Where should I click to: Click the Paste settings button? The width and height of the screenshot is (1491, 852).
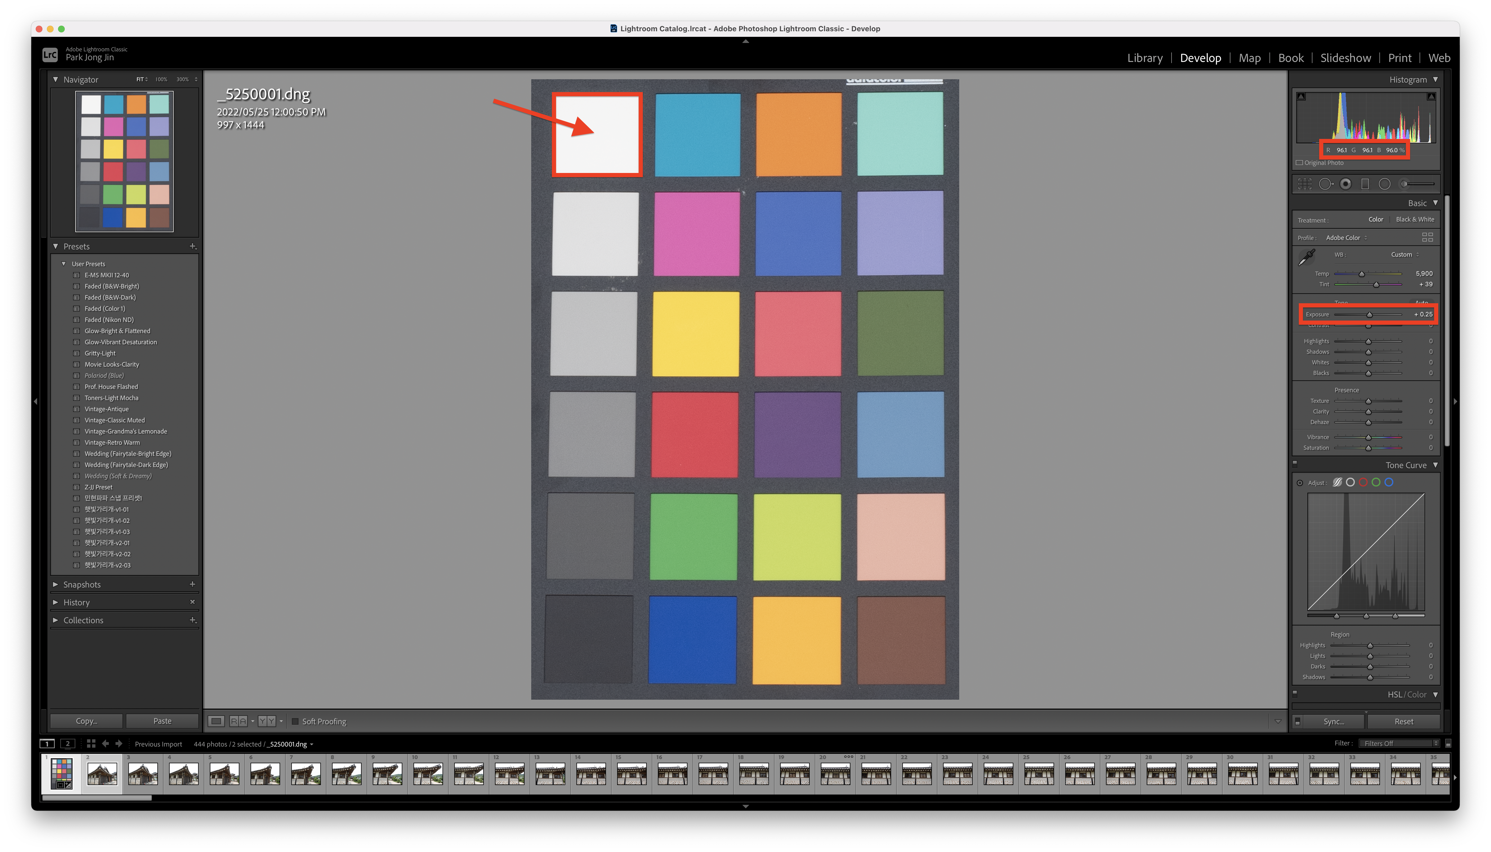[x=162, y=721]
